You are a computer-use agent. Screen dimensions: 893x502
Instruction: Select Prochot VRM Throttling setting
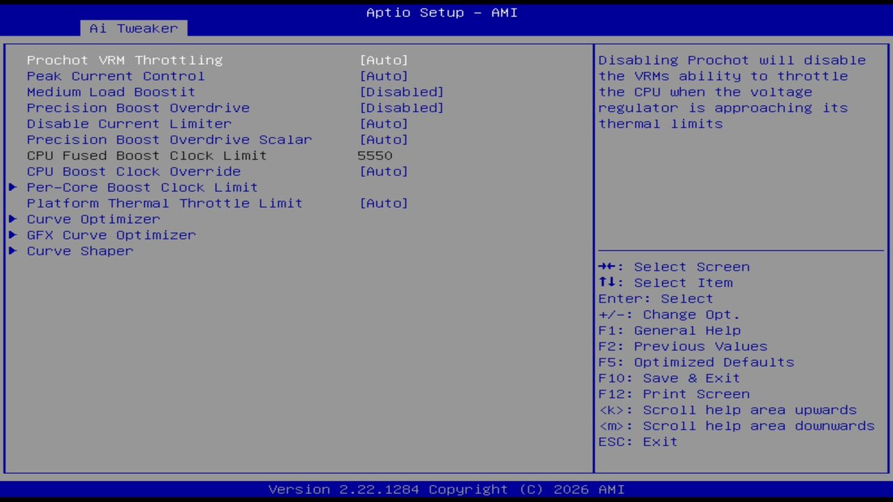click(125, 60)
